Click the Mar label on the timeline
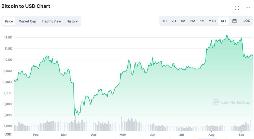The height and width of the screenshot is (139, 254). (64, 135)
